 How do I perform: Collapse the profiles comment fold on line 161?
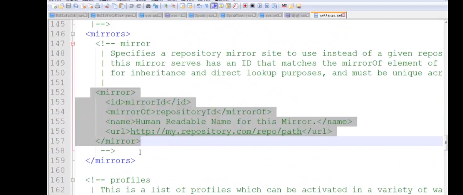click(x=73, y=180)
